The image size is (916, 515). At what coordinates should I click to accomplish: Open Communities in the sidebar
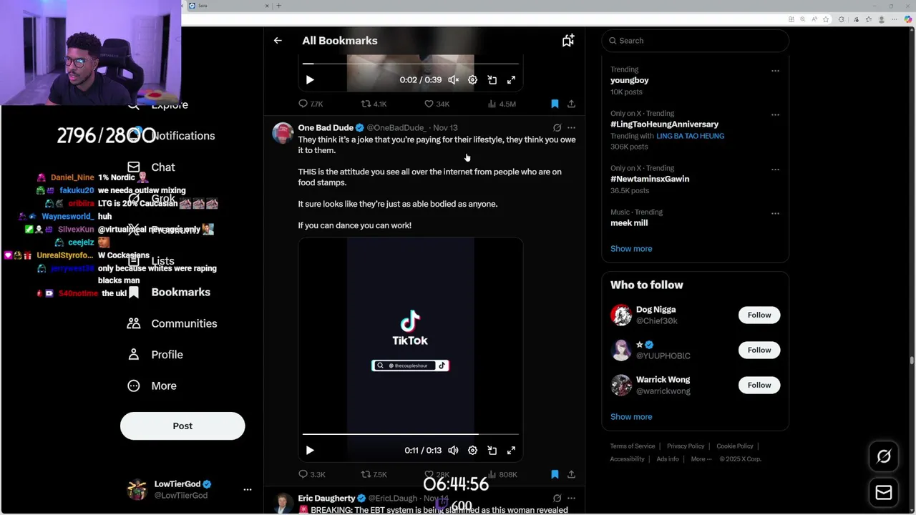pos(171,324)
